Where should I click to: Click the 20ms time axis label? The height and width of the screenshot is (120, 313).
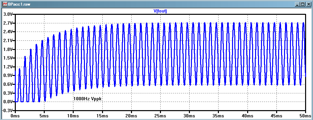click(131, 116)
